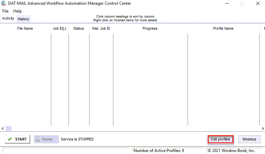Click the DAT-MAIL app icon in title bar
Viewport: 265px width, 154px height.
3,3
